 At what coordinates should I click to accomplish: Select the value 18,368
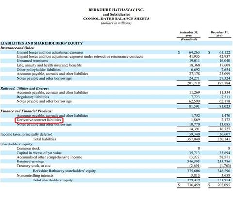coord(194,65)
